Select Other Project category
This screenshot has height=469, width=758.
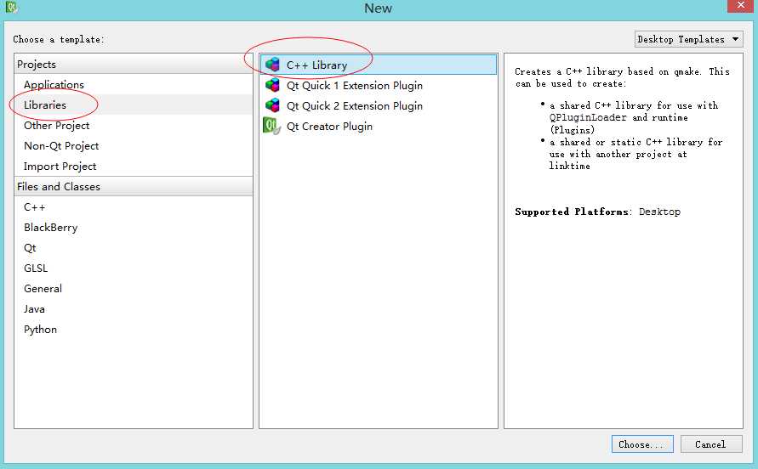click(134, 125)
